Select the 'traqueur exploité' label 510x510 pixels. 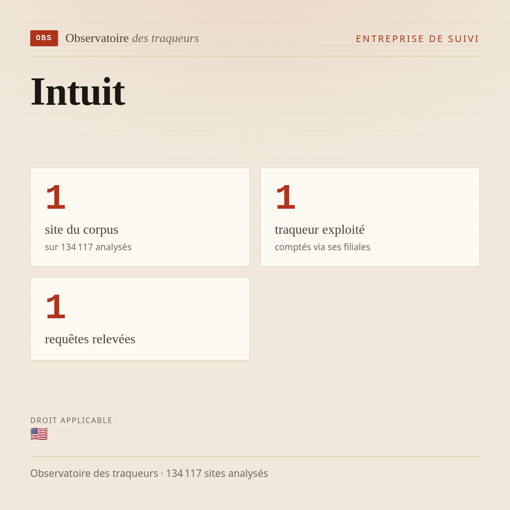(x=319, y=229)
